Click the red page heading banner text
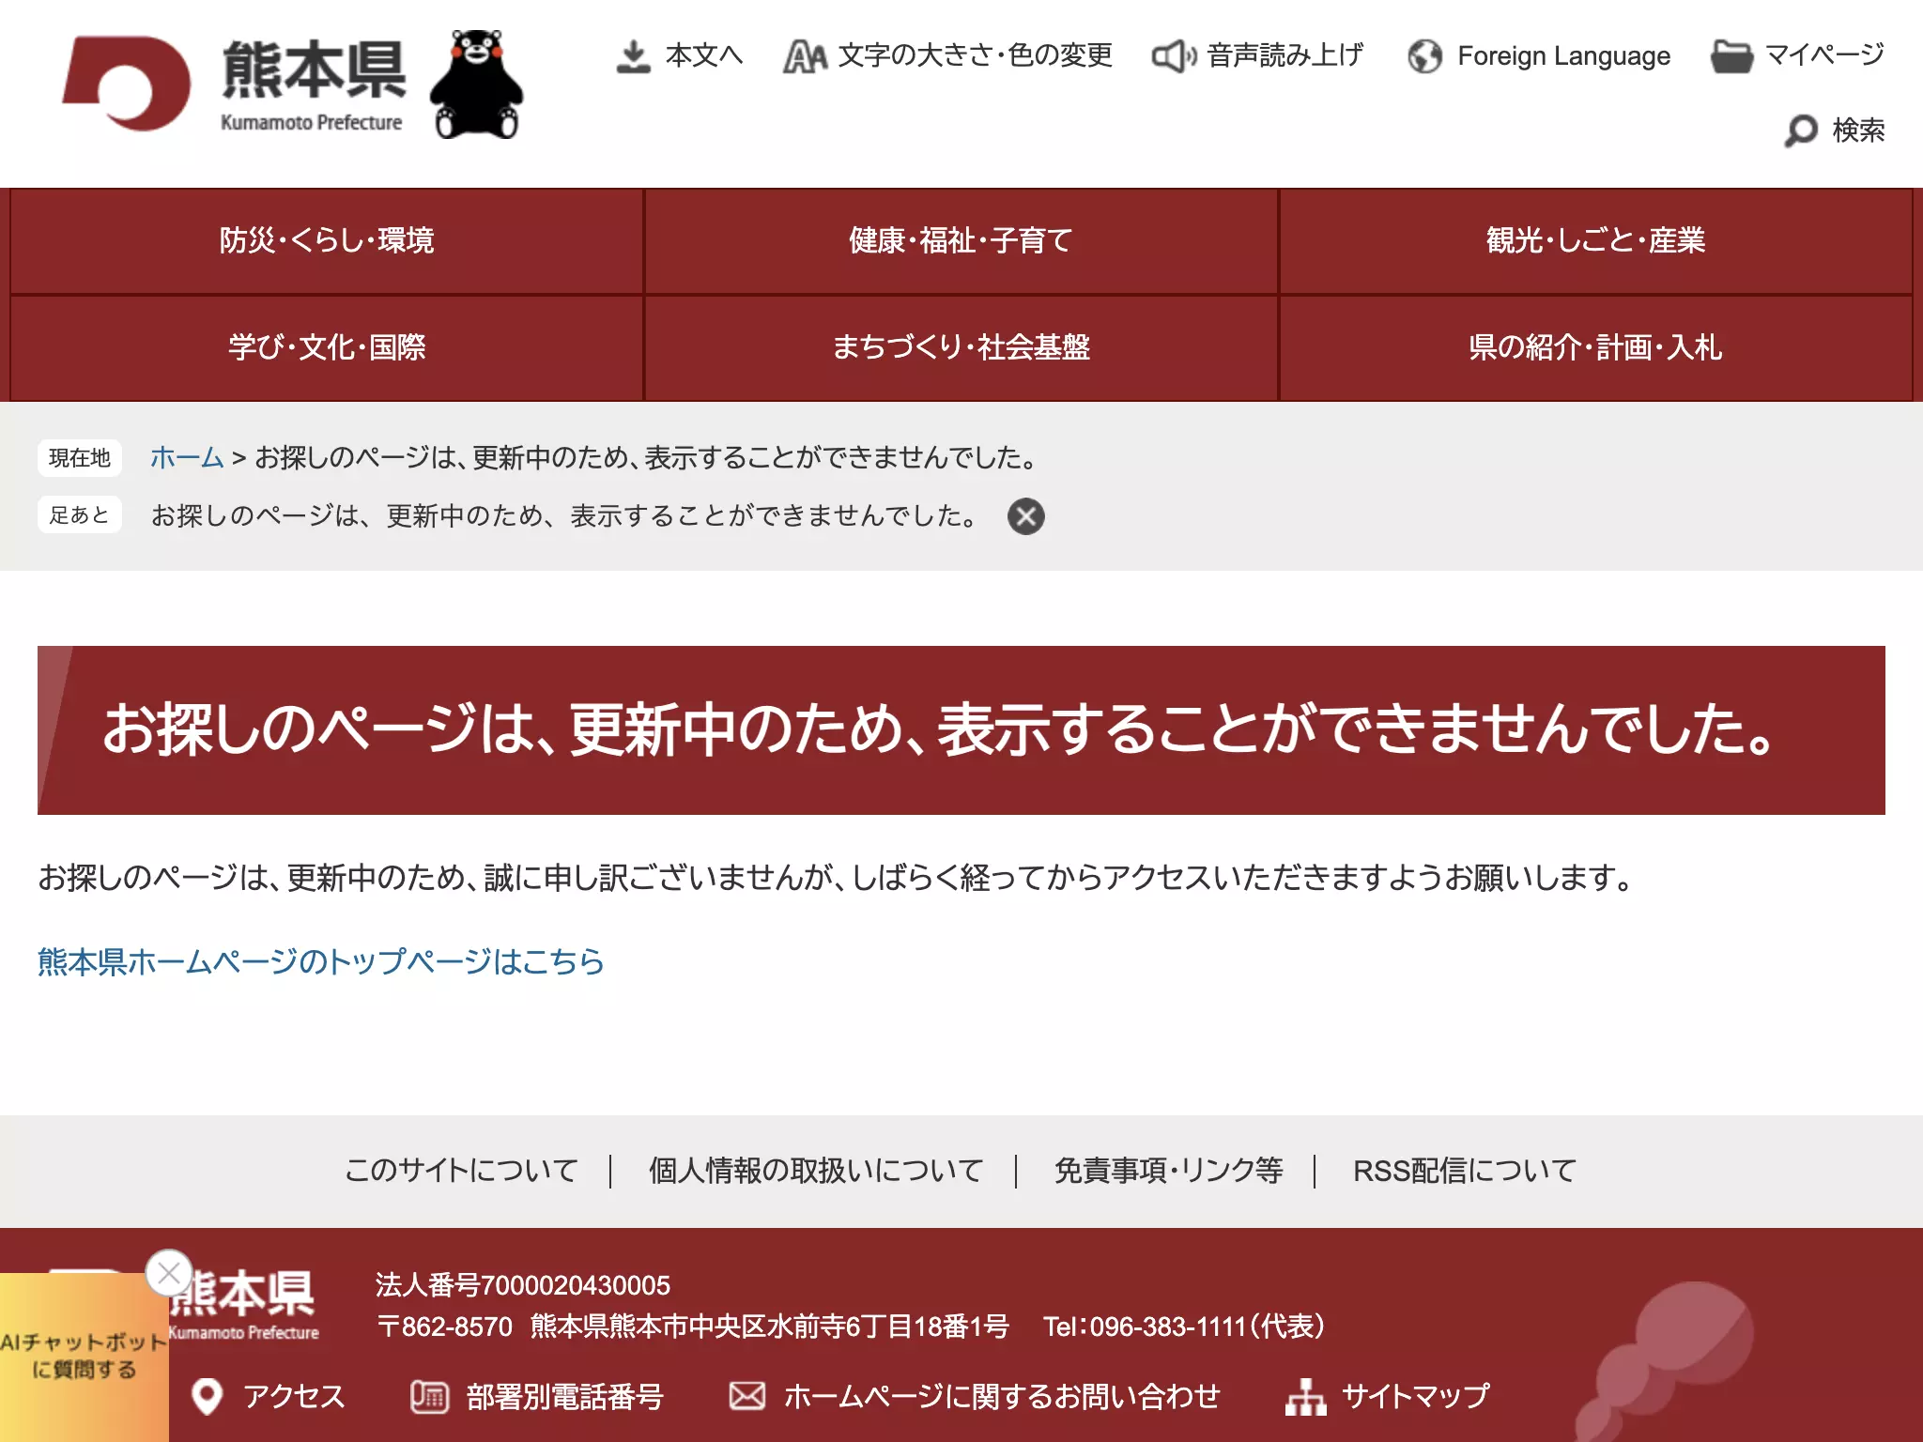1923x1442 pixels. click(x=939, y=729)
